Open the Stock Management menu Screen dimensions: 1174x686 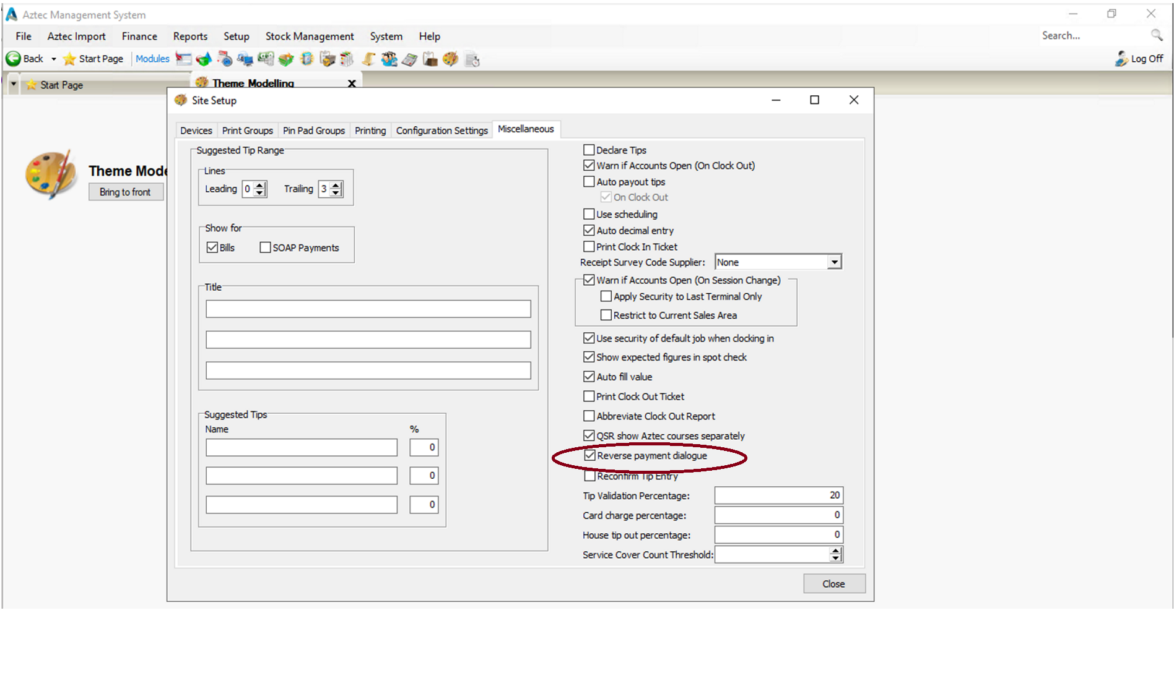pos(309,36)
